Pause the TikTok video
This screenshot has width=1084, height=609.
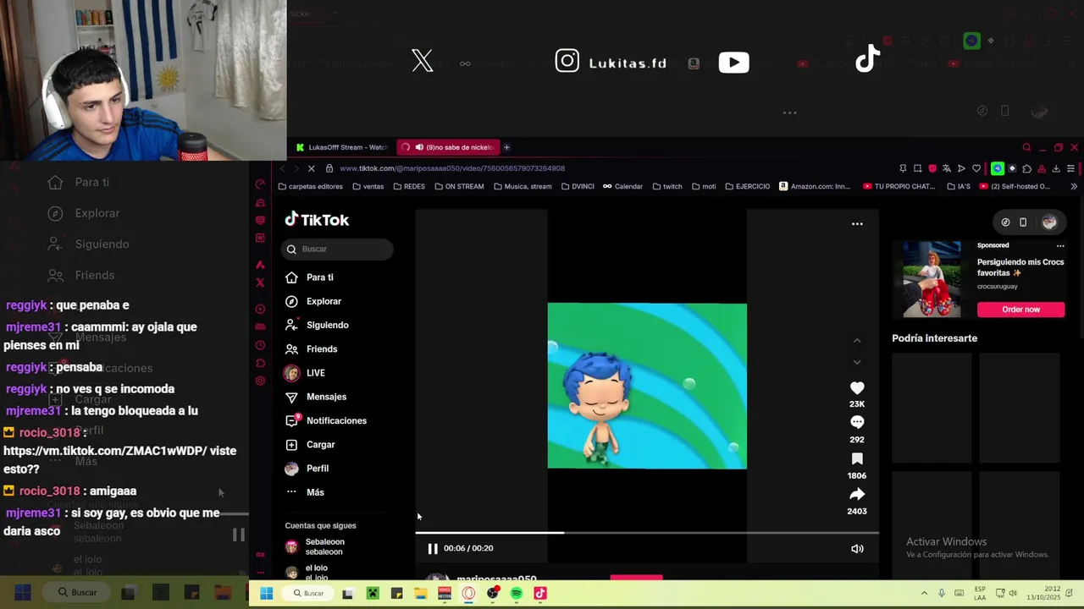click(x=433, y=548)
